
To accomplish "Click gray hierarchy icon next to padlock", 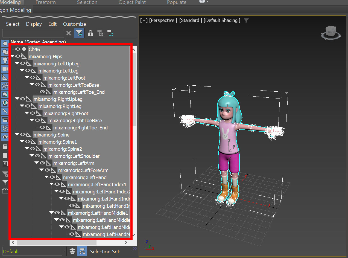I will (x=100, y=33).
